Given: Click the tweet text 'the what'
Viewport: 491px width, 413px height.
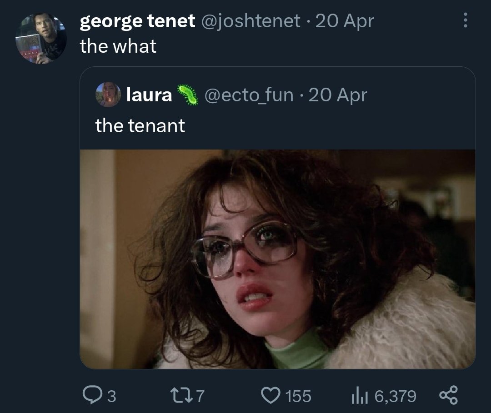Looking at the screenshot, I should 118,46.
